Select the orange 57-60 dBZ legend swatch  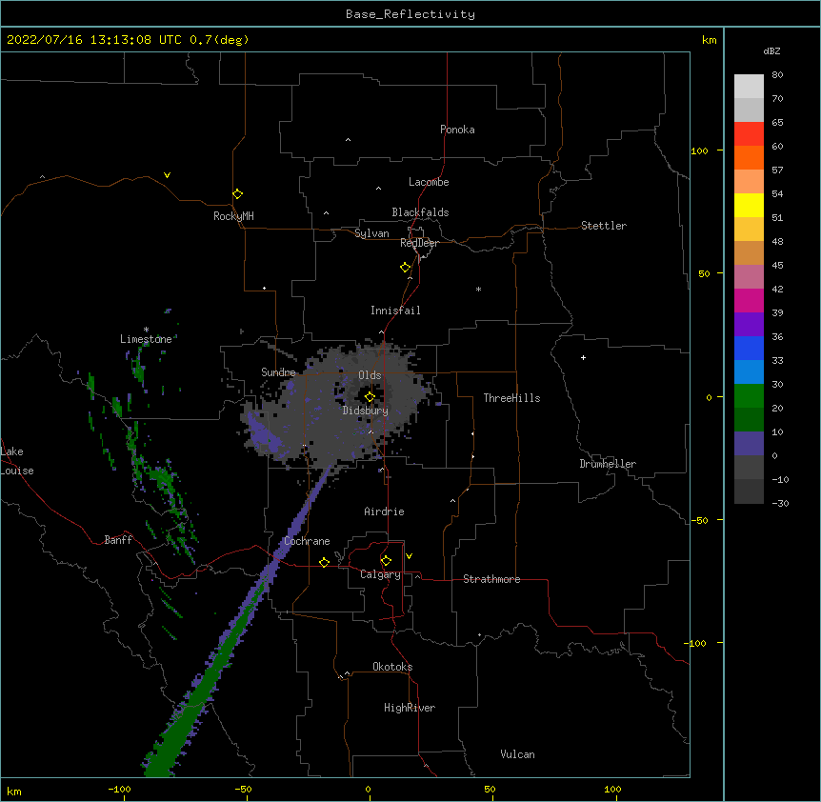[749, 157]
